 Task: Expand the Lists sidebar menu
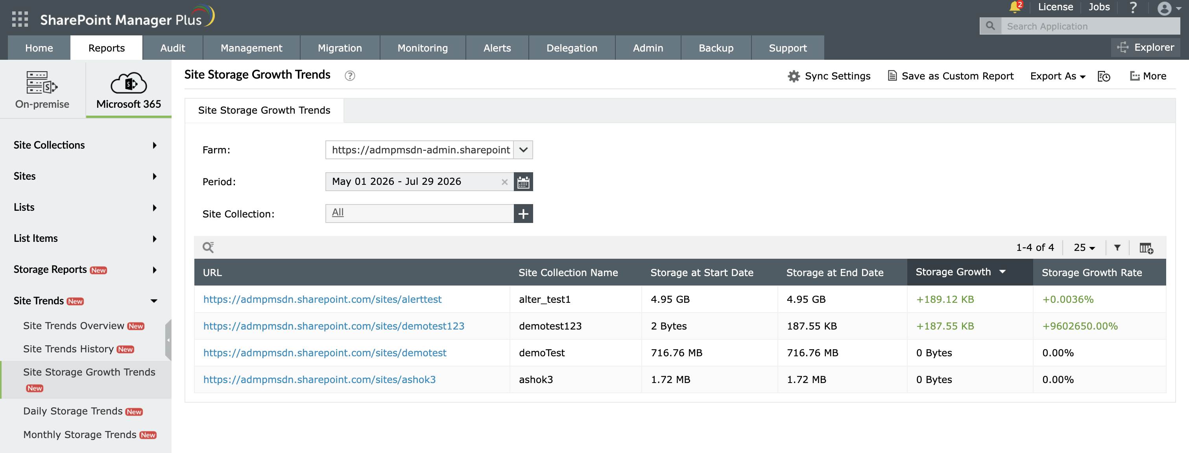(85, 208)
